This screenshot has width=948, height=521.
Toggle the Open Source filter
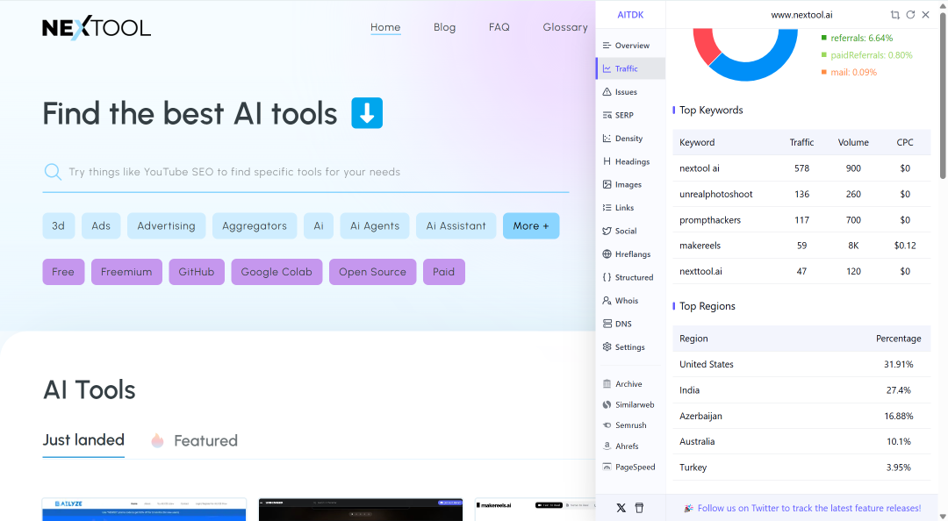pos(372,272)
